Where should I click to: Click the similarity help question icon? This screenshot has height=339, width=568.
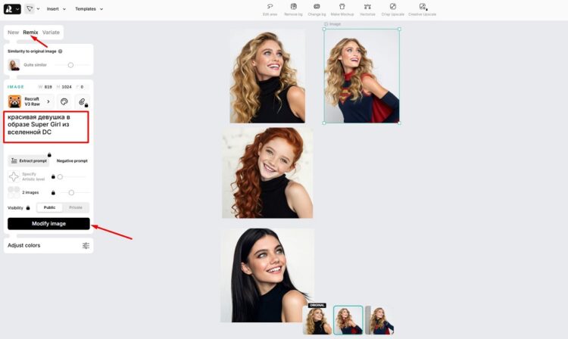coord(60,51)
